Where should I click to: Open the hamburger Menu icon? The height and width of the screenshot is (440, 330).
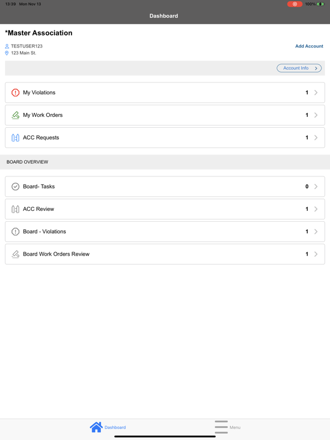coord(221,427)
